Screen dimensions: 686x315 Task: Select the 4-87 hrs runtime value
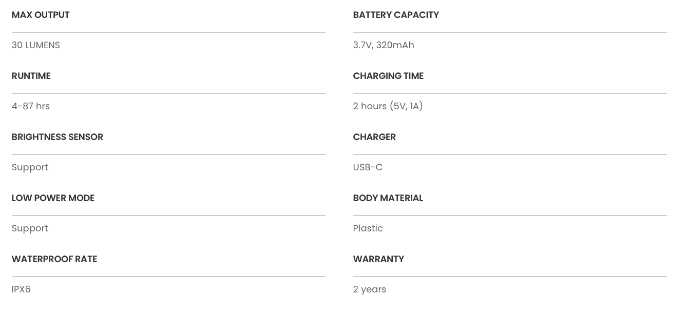[x=31, y=106]
